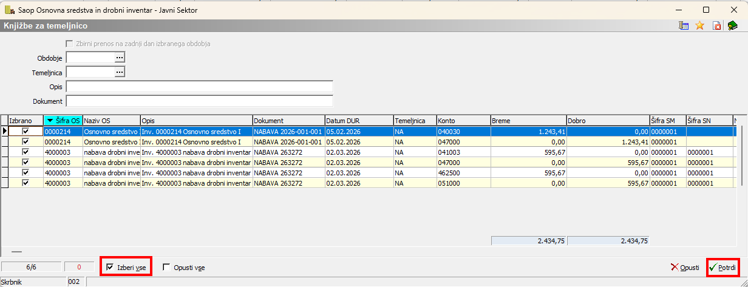Image resolution: width=748 pixels, height=287 pixels.
Task: Select Konto cell 041003
Action: [463, 152]
